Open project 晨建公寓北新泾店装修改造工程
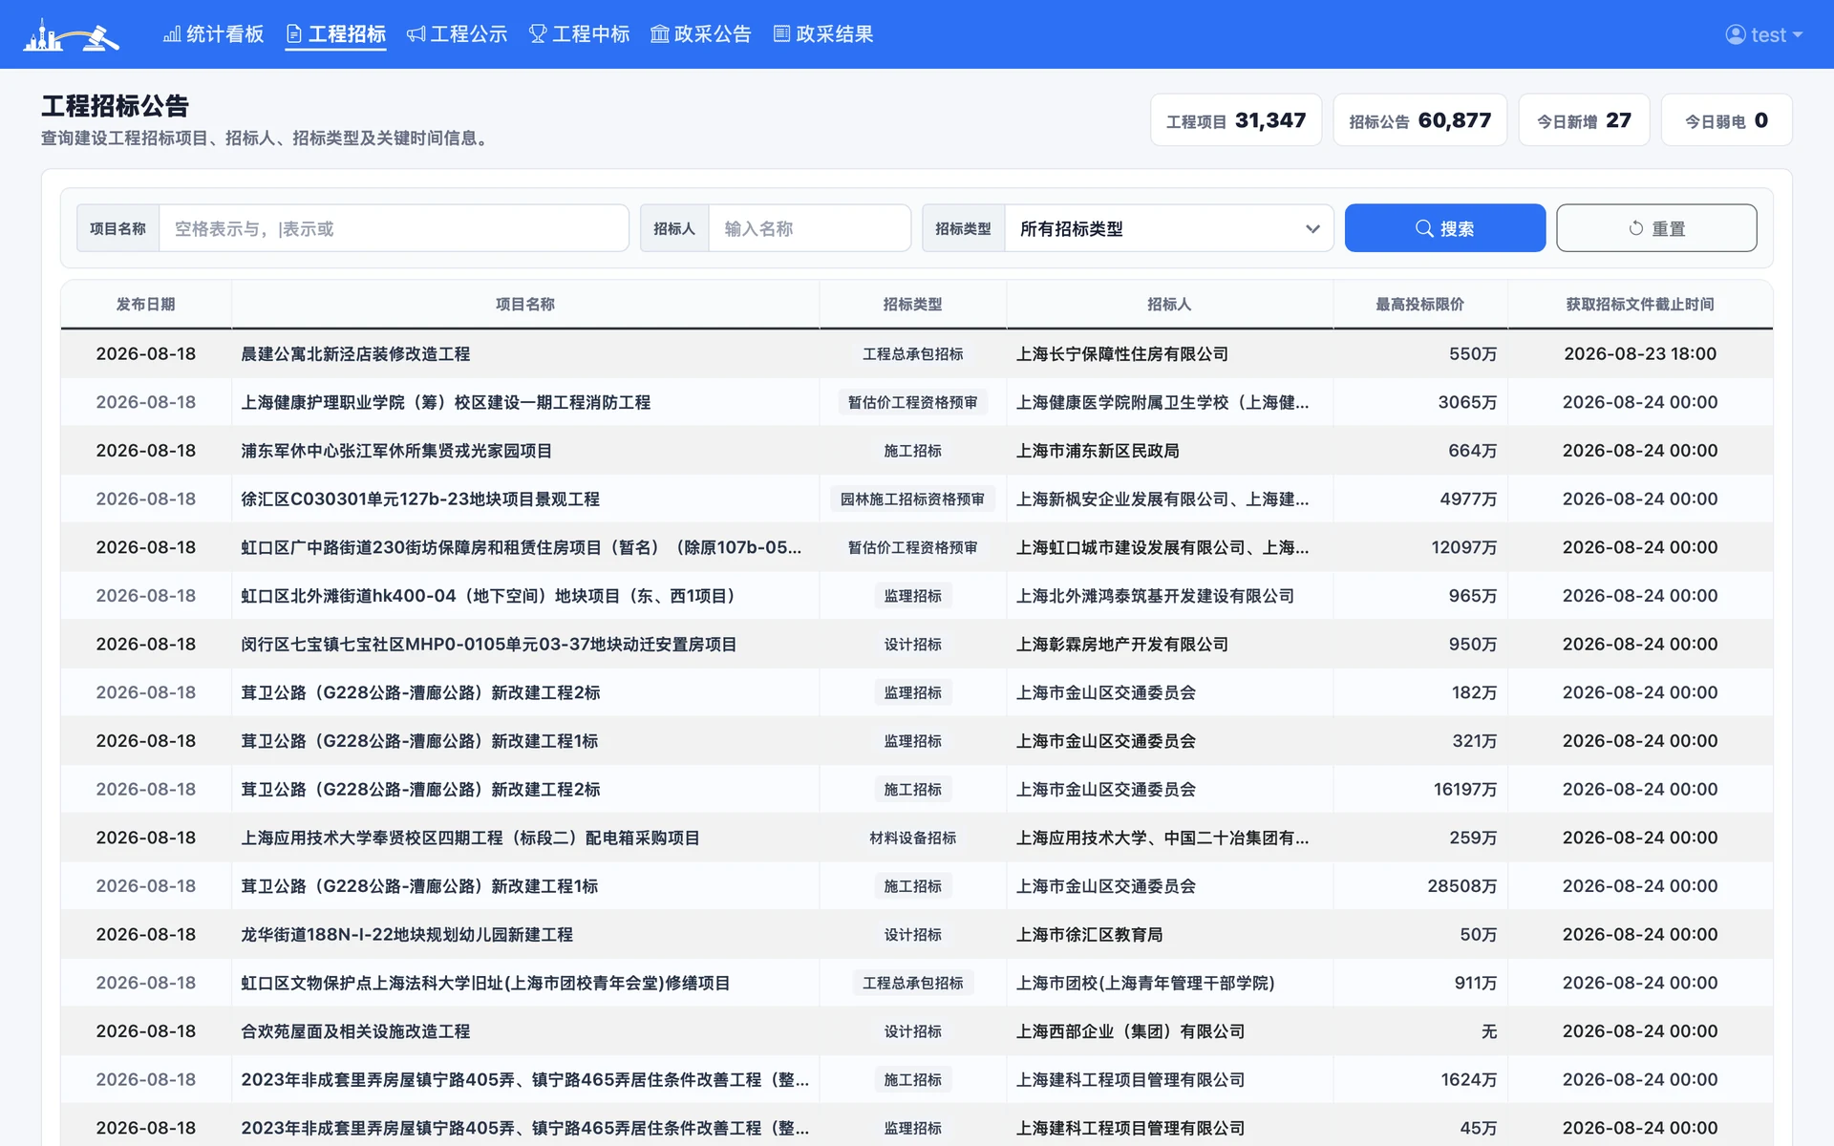Viewport: 1834px width, 1146px height. tap(355, 354)
